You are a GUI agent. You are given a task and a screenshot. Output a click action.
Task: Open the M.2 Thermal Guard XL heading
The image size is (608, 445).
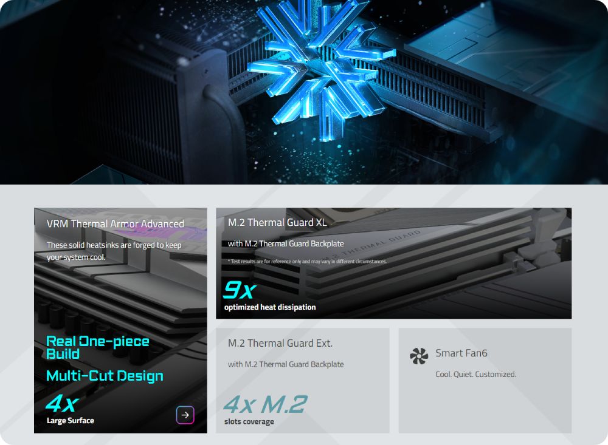[277, 222]
